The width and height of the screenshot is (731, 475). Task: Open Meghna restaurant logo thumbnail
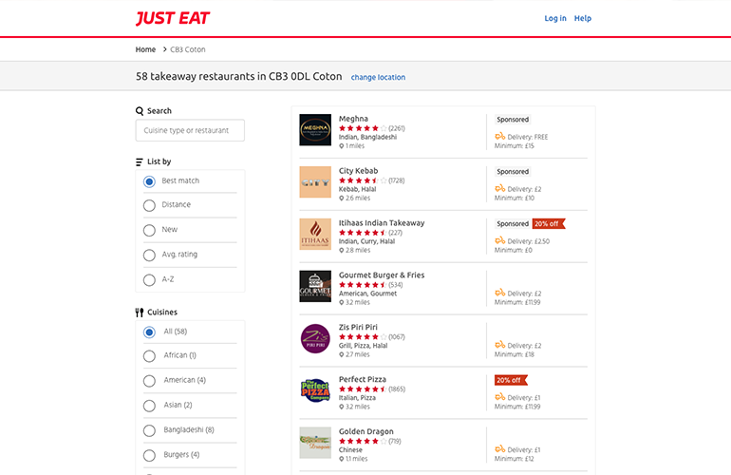click(315, 130)
